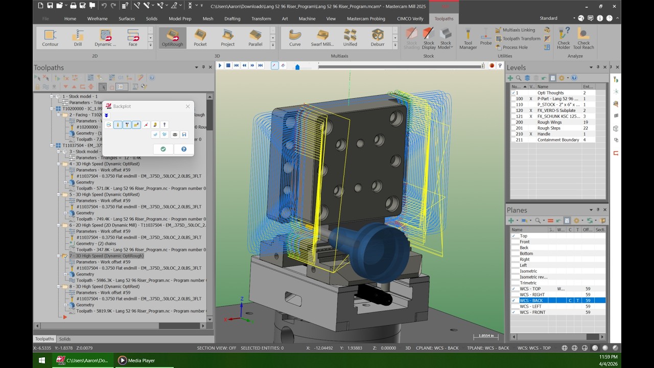Screen dimensions: 654x368
Task: Toggle display holder option in Backplot
Action: [127, 125]
